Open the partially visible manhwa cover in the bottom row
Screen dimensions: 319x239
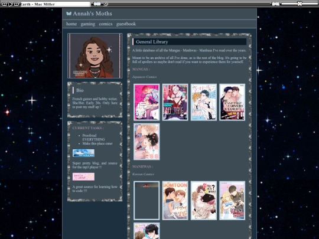[147, 231]
